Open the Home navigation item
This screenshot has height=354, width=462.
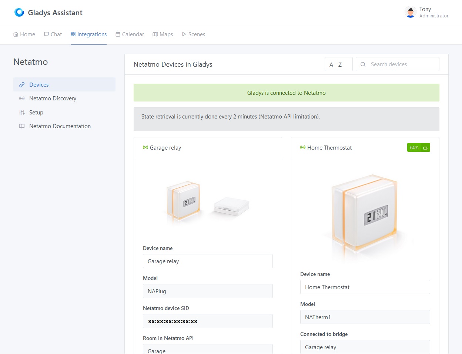pos(24,34)
